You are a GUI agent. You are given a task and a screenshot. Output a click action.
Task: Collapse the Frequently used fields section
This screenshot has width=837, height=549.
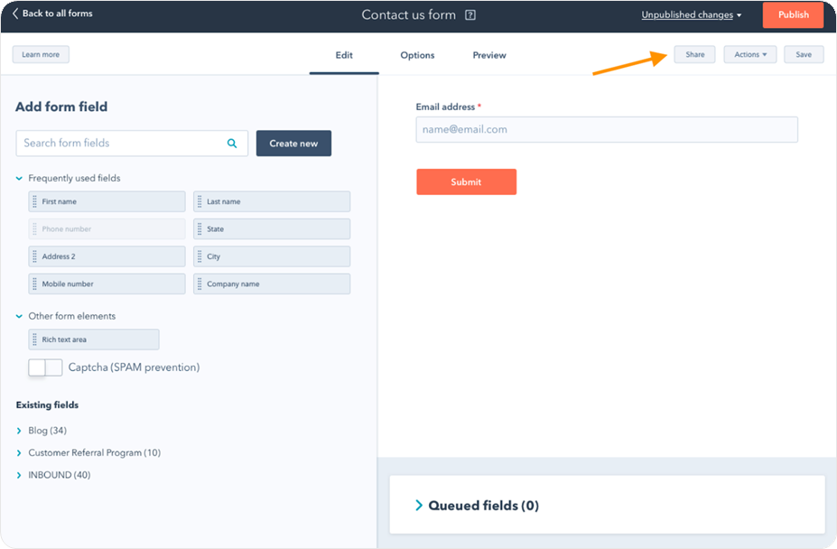(20, 178)
